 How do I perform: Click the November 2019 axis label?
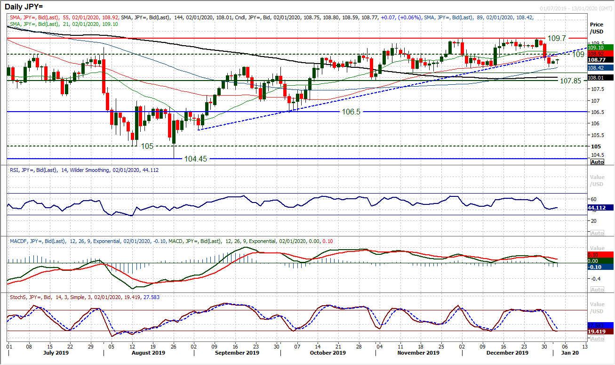pyautogui.click(x=418, y=353)
